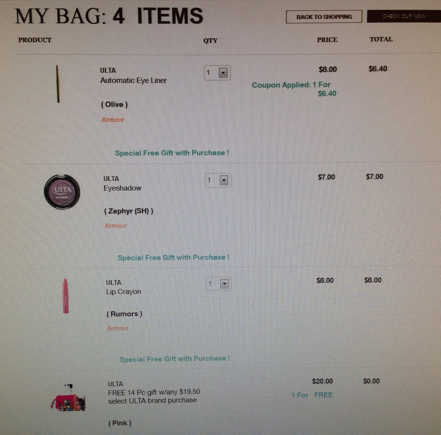Click the pink 14 Pc gift bag image
The width and height of the screenshot is (441, 435).
68,398
